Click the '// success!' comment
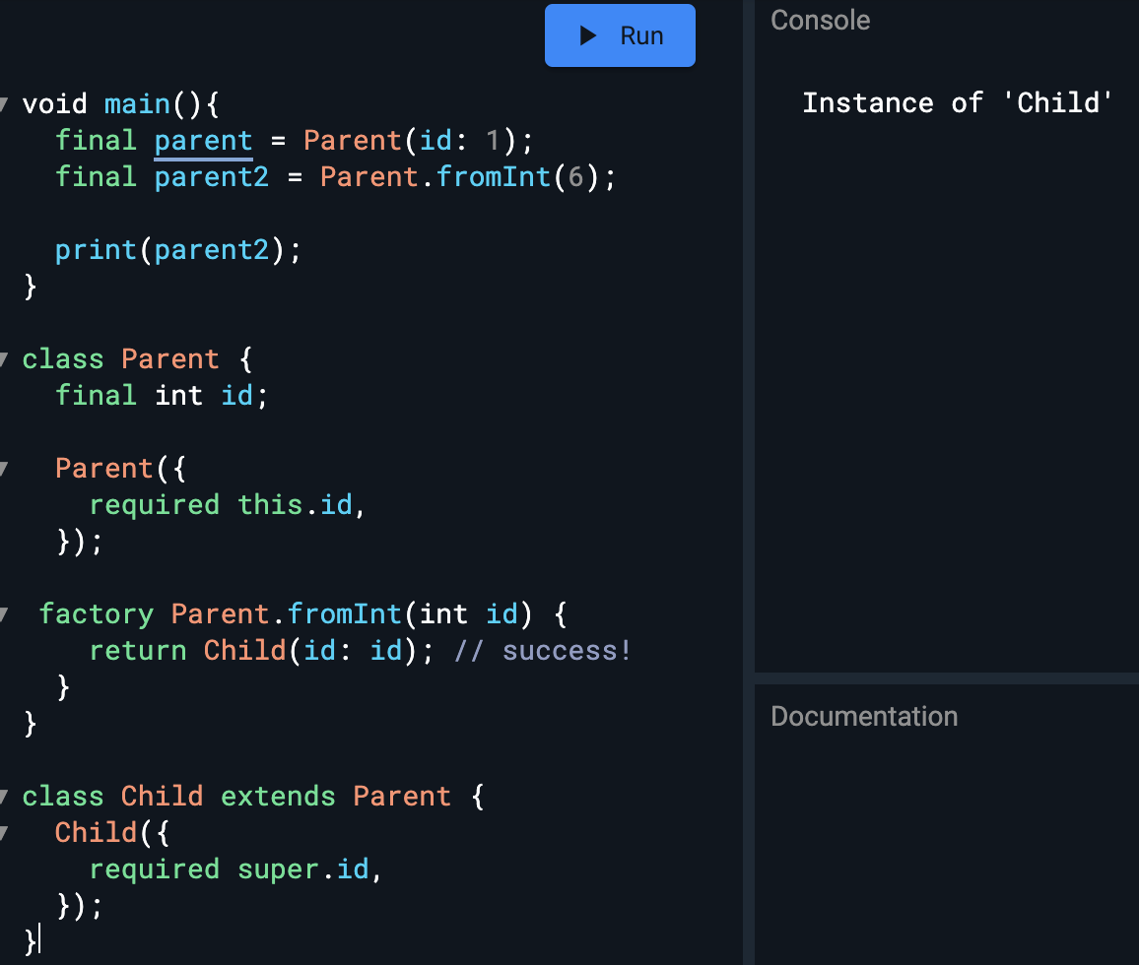This screenshot has height=965, width=1139. (x=542, y=651)
